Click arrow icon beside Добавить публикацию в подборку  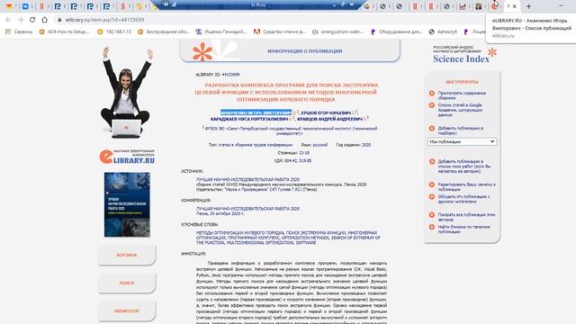(x=432, y=128)
